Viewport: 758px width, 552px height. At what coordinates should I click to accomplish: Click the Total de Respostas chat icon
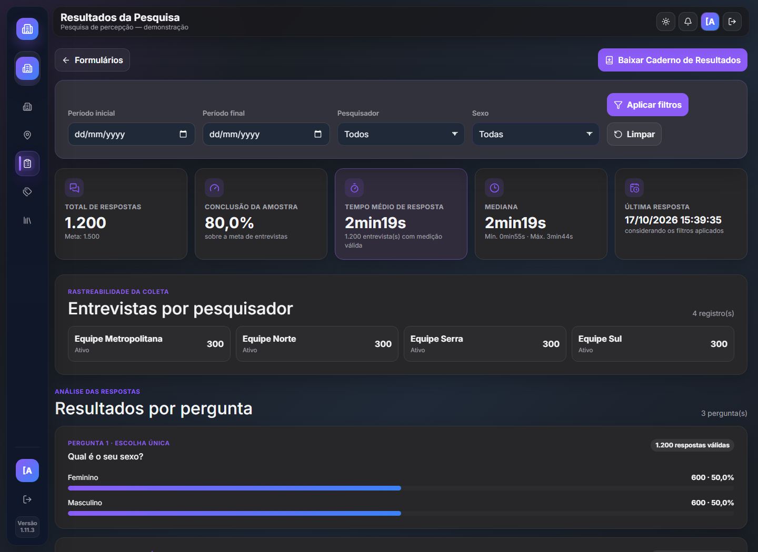(x=74, y=188)
